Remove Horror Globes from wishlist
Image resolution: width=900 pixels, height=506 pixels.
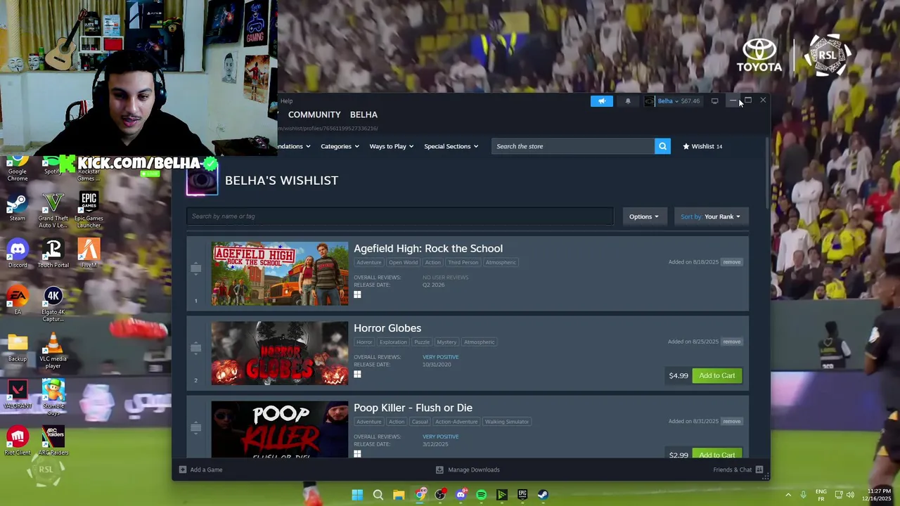[732, 342]
